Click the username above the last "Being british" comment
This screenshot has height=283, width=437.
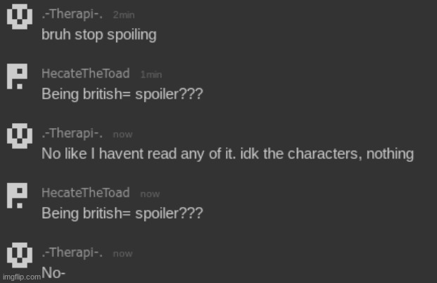click(x=86, y=193)
